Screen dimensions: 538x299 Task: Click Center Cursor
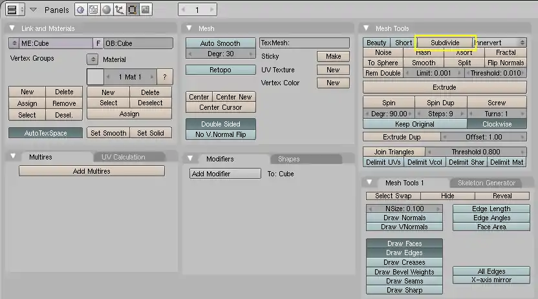click(221, 107)
